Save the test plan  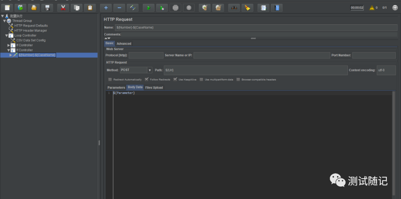click(47, 8)
